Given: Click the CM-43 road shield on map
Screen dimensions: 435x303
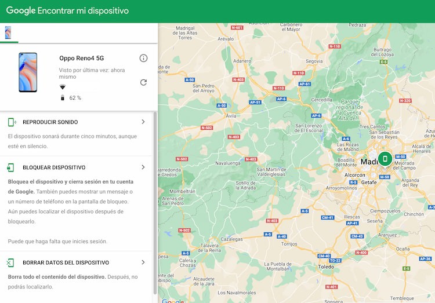Looking at the screenshot, I should pos(357,236).
